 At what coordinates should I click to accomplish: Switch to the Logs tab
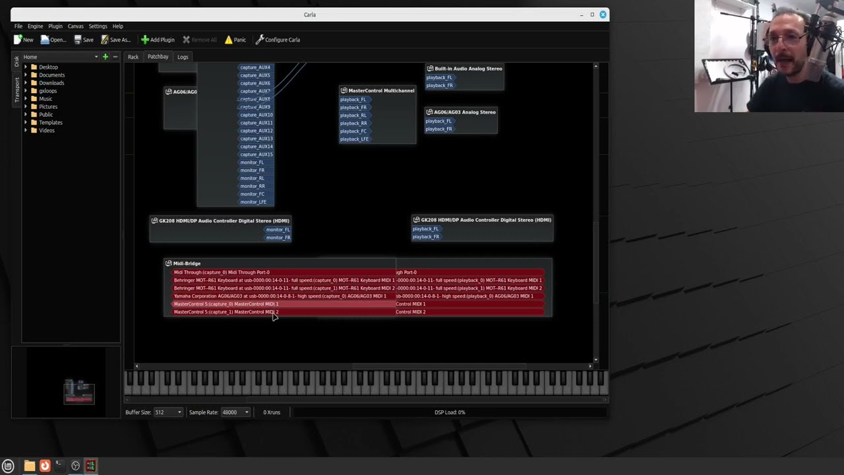click(183, 57)
